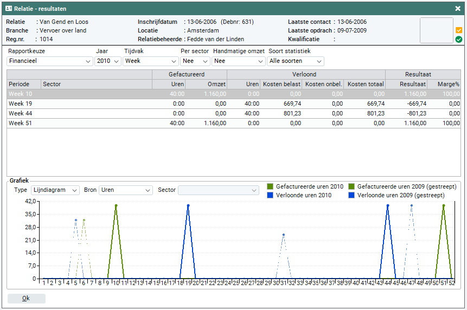Open the Rapportkeuze dropdown showing Financieel
467x310 pixels.
(50, 61)
